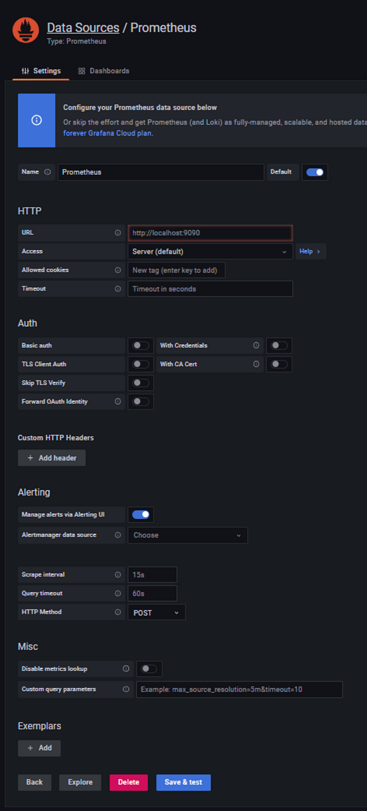Switch to the Settings tab
This screenshot has height=811, width=367.
(x=41, y=71)
